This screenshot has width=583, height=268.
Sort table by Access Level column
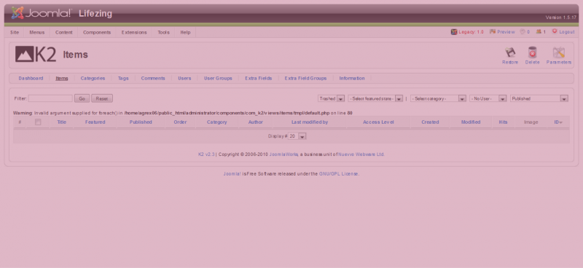click(378, 122)
